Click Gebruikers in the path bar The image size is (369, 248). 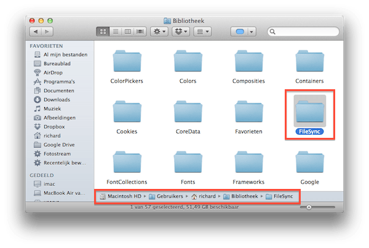pyautogui.click(x=166, y=196)
